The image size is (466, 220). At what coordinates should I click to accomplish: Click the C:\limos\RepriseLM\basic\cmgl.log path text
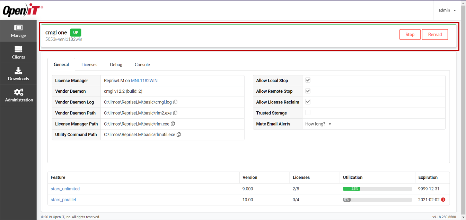[138, 102]
